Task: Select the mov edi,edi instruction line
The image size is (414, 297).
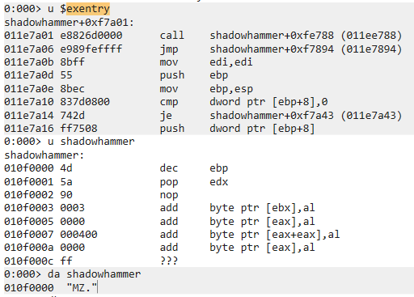Action: [129, 62]
